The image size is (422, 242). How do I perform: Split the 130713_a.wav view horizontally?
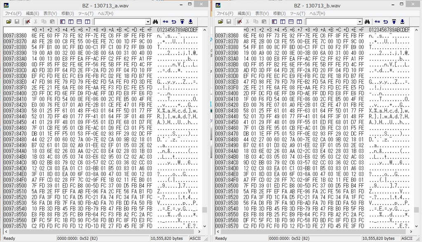pos(80,21)
